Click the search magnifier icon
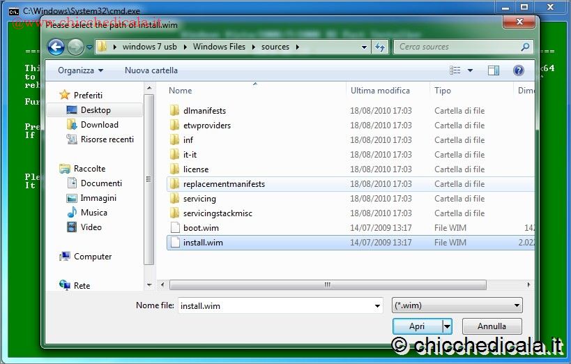The image size is (571, 364). [x=525, y=47]
